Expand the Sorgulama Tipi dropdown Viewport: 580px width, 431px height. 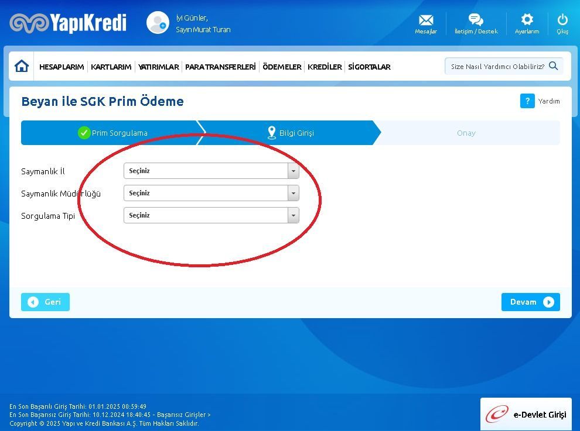293,215
